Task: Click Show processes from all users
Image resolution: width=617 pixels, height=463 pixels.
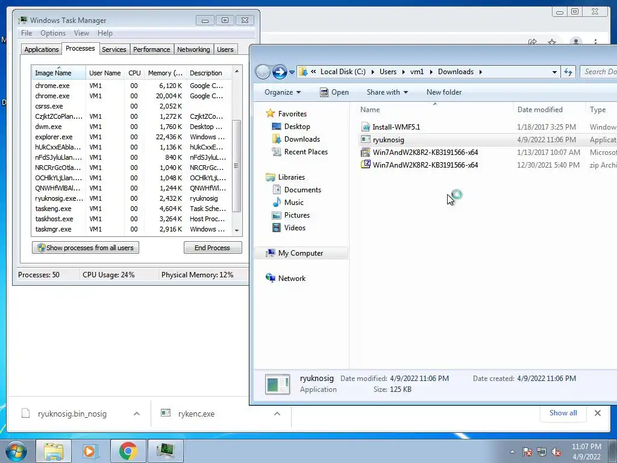Action: (86, 248)
